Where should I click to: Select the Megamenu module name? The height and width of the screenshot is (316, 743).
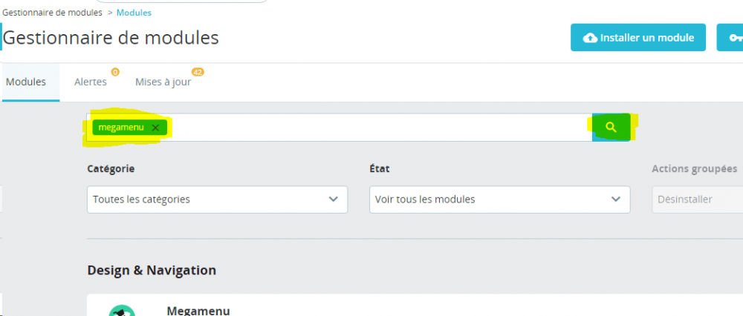click(x=198, y=311)
